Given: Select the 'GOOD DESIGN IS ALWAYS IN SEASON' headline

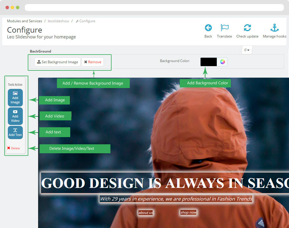Looking at the screenshot, I should pyautogui.click(x=165, y=183).
